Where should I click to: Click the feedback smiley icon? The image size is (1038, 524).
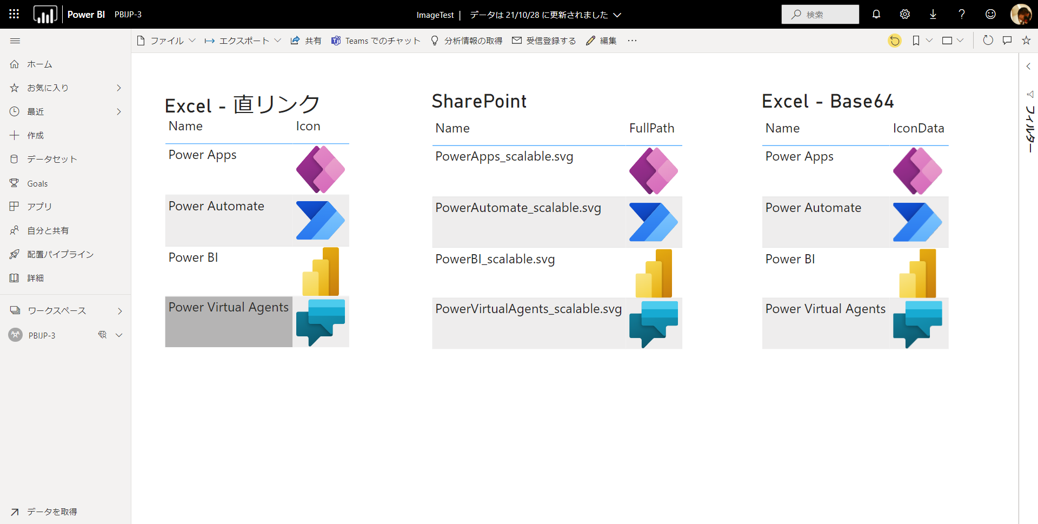tap(990, 14)
